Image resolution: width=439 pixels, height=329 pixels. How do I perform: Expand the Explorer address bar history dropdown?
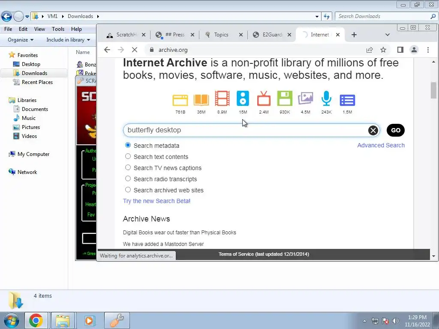point(317,17)
